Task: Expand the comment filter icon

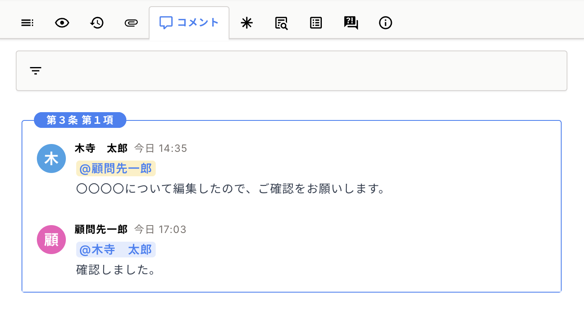Action: [36, 71]
